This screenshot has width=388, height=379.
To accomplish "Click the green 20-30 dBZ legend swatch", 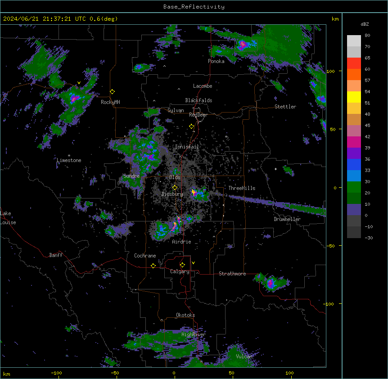I will point(354,187).
